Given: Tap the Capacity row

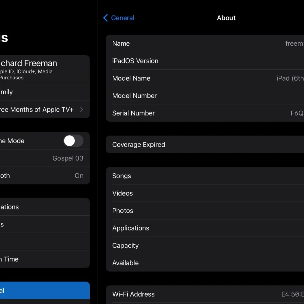Looking at the screenshot, I should click(x=205, y=246).
